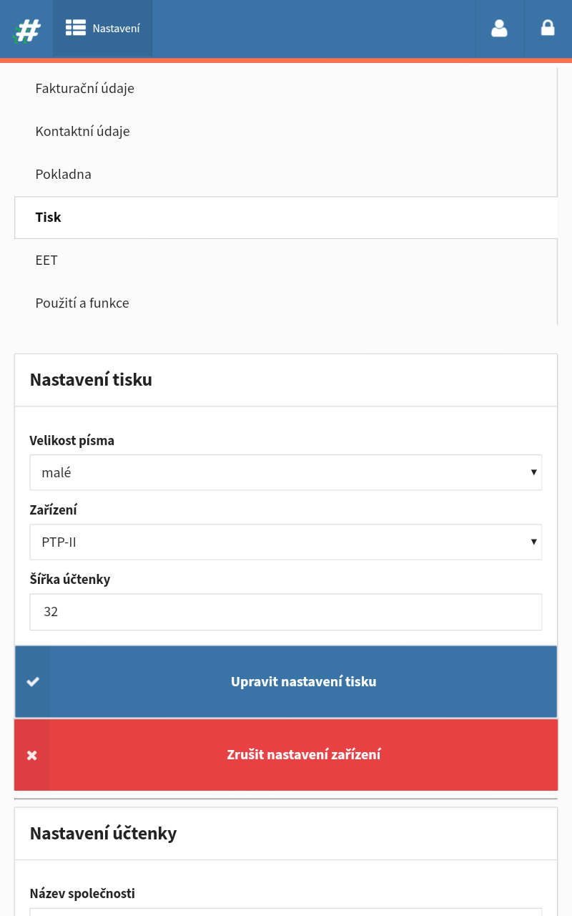Focus the Šířka účtenky input field
Image resolution: width=572 pixels, height=916 pixels.
coord(286,612)
